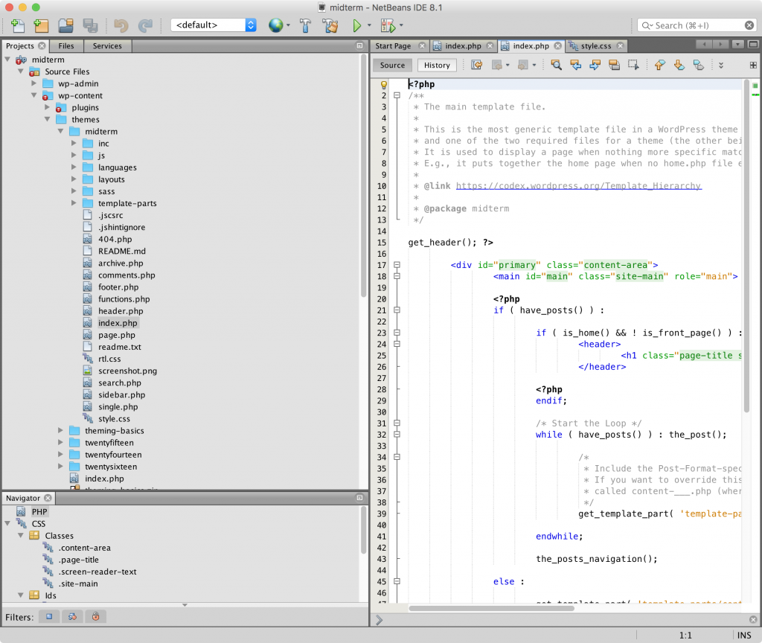The width and height of the screenshot is (762, 643).
Task: Expand the twentyfifteen theme folder
Action: coord(61,442)
